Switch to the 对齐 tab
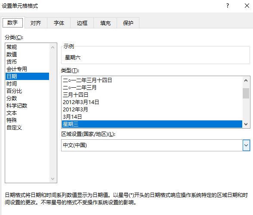This screenshot has height=215, width=253. (x=36, y=23)
